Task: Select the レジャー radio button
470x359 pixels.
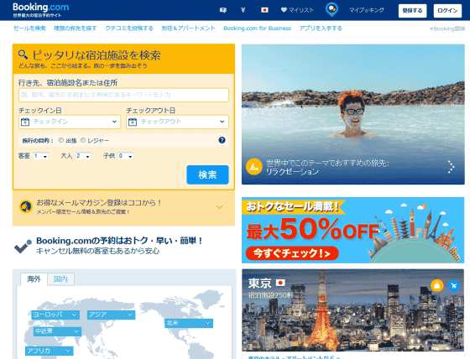Action: [83, 140]
